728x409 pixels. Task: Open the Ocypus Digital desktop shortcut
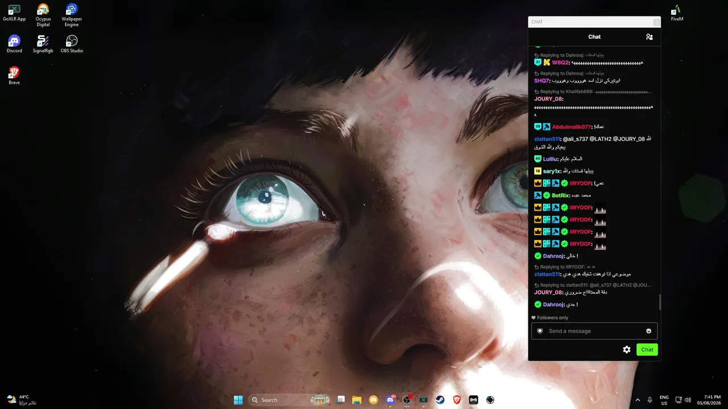43,15
